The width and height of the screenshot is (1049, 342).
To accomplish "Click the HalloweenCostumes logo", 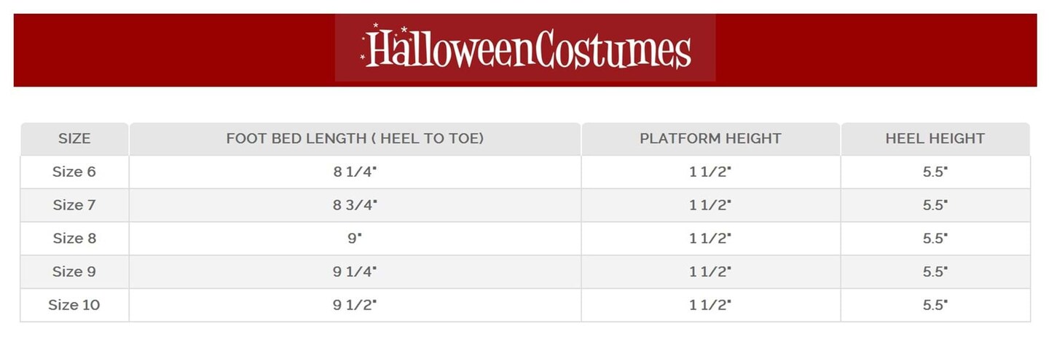I will (525, 49).
